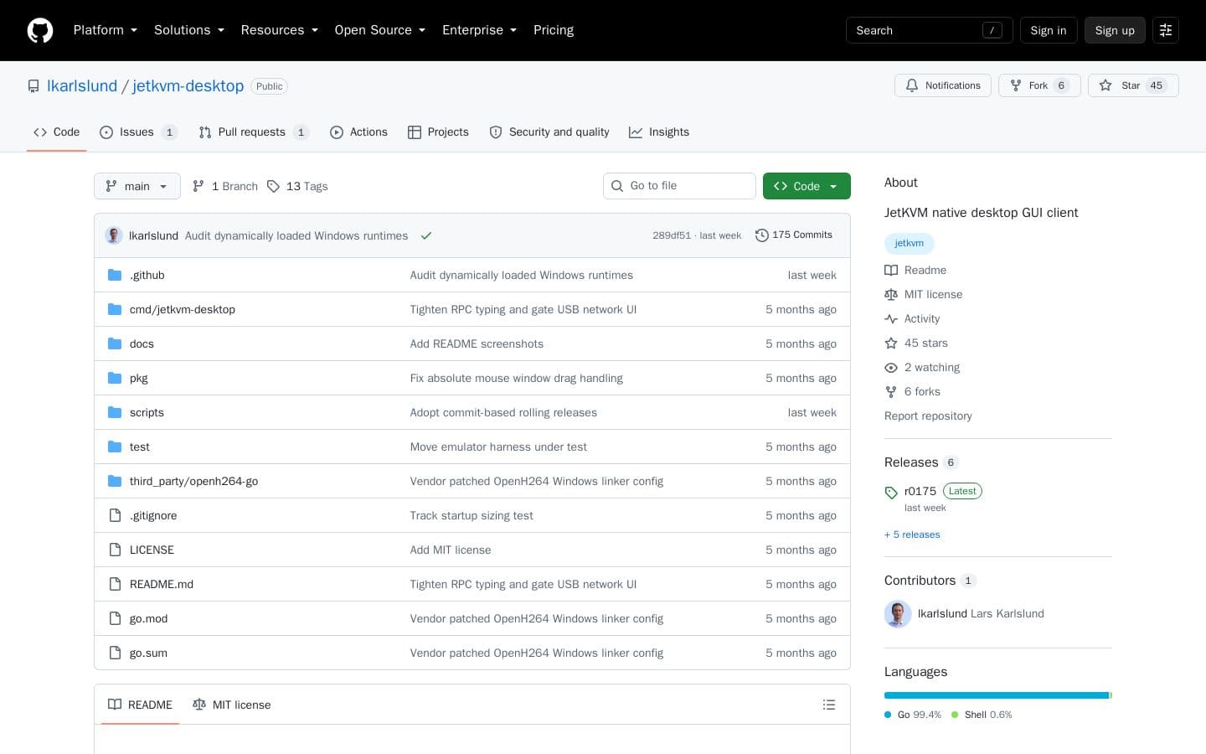Click the Go 99.4% language entry
This screenshot has height=754, width=1206.
[x=913, y=715]
